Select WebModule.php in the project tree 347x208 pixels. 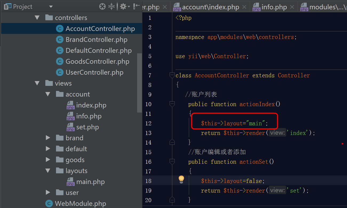point(80,204)
